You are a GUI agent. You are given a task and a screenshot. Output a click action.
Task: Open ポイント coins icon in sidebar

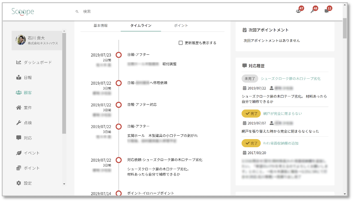tap(18, 168)
